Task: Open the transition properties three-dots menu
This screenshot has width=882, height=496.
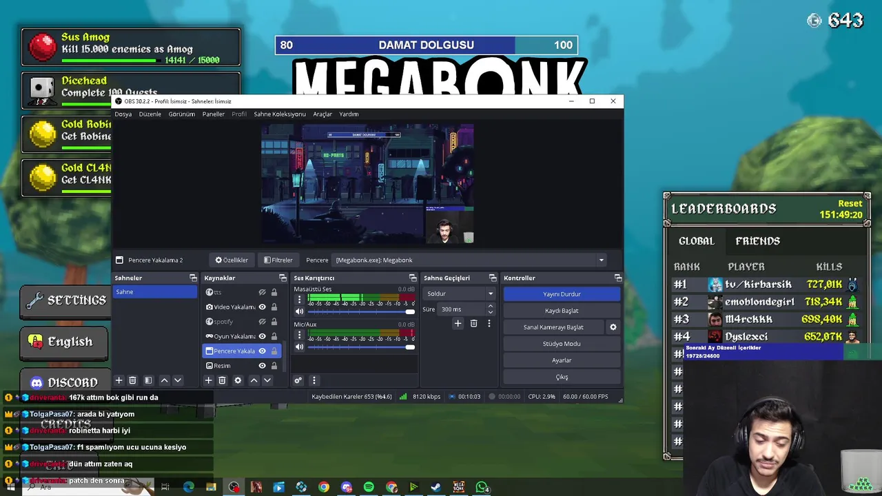Action: [489, 323]
